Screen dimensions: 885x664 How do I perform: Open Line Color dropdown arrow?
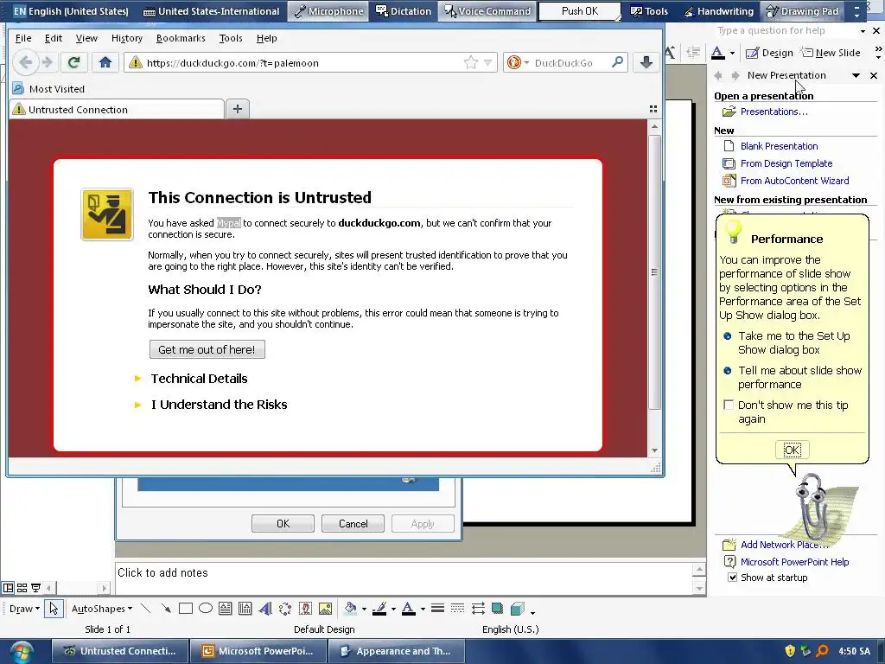(x=393, y=609)
